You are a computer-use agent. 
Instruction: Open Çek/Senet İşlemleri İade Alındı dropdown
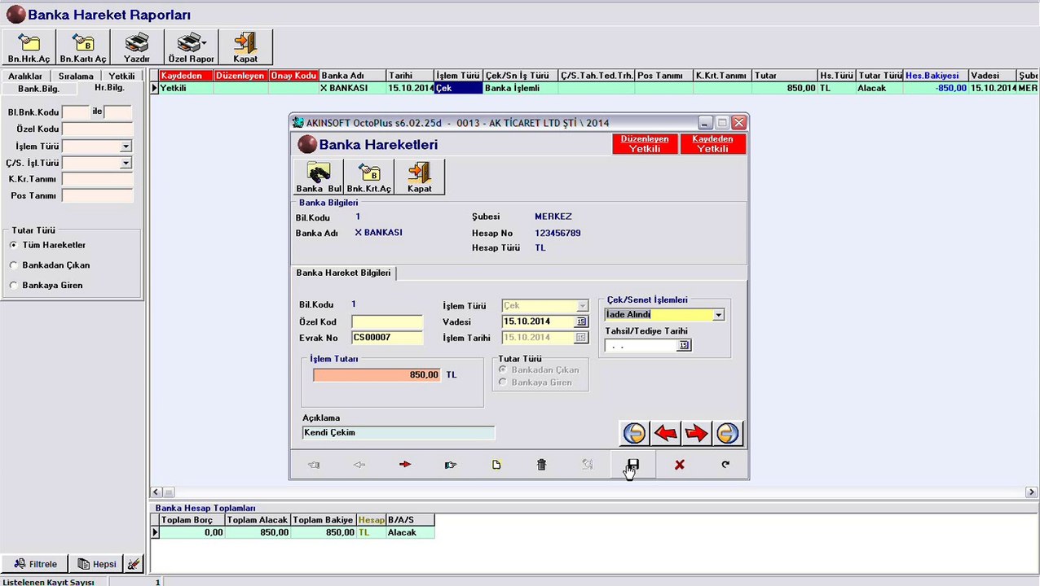point(718,315)
